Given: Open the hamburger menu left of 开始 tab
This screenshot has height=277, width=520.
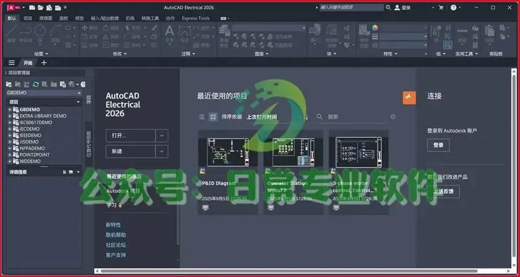Looking at the screenshot, I should tap(12, 62).
